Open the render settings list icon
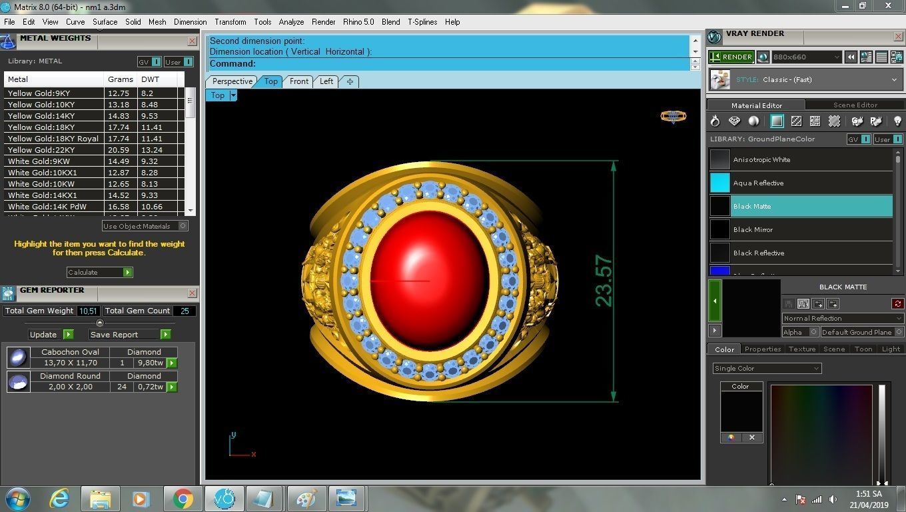Screen dimensions: 906x512 [x=881, y=57]
